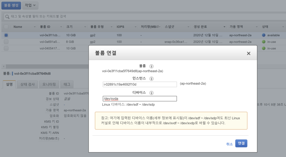Click the 인스턴스 ID input field
286x157 pixels.
[140, 84]
